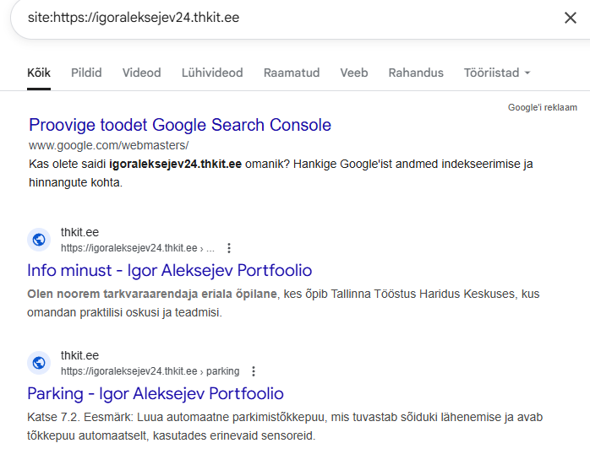Open Info minust - Igor Aleksejev Portfoolio

[x=170, y=270]
